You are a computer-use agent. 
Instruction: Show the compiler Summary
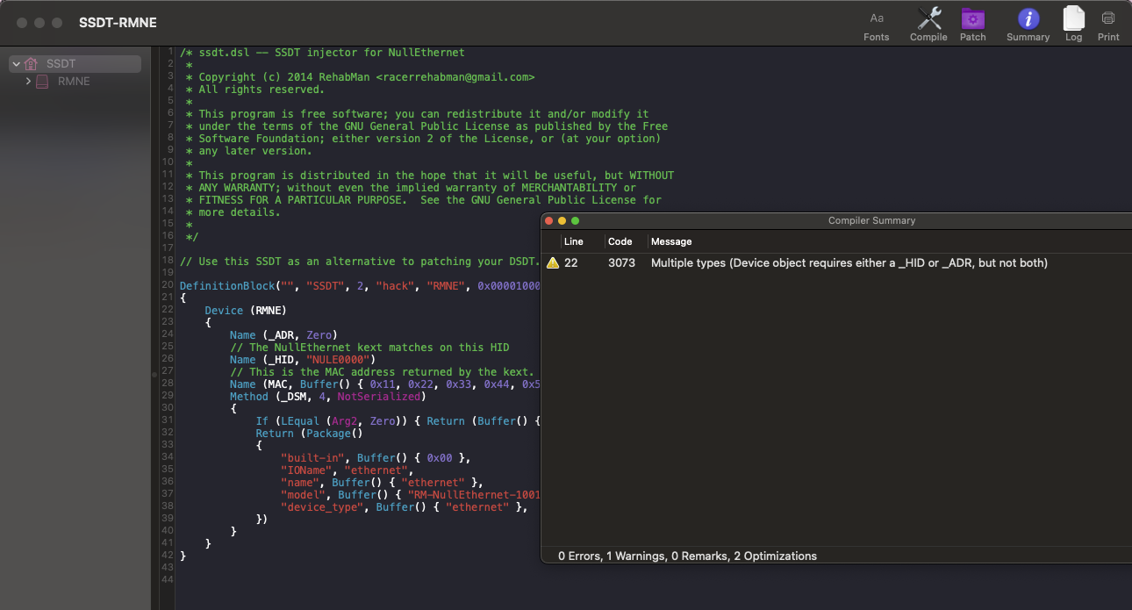coord(1028,25)
